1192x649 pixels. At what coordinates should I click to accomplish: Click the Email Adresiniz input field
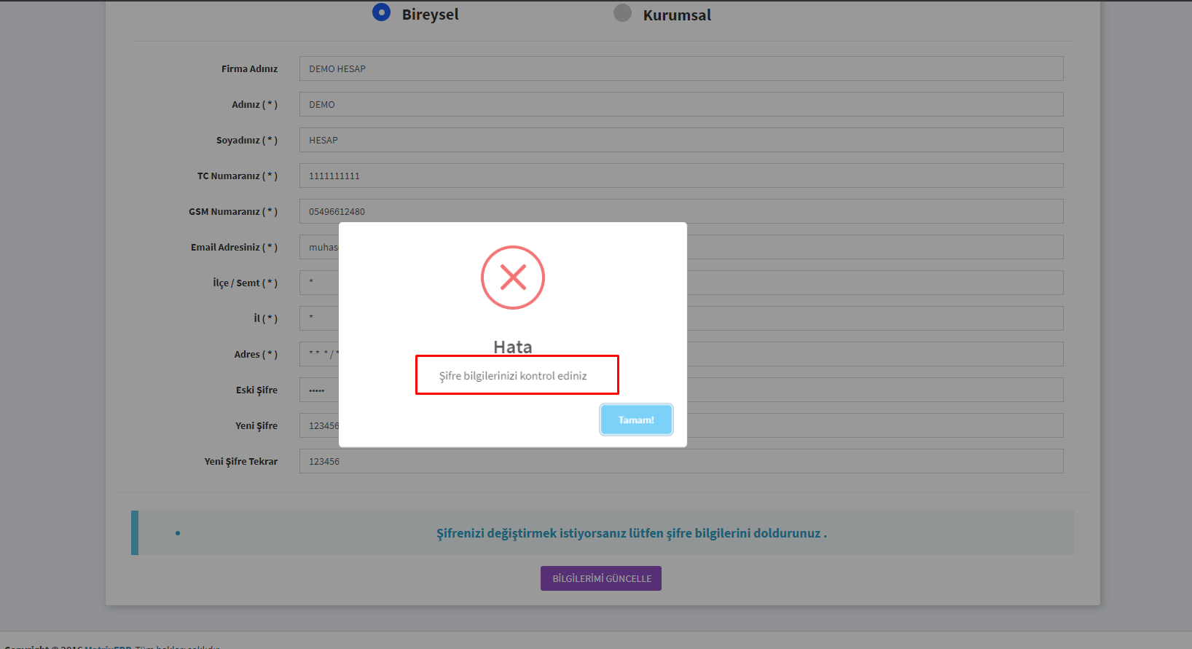(874, 247)
